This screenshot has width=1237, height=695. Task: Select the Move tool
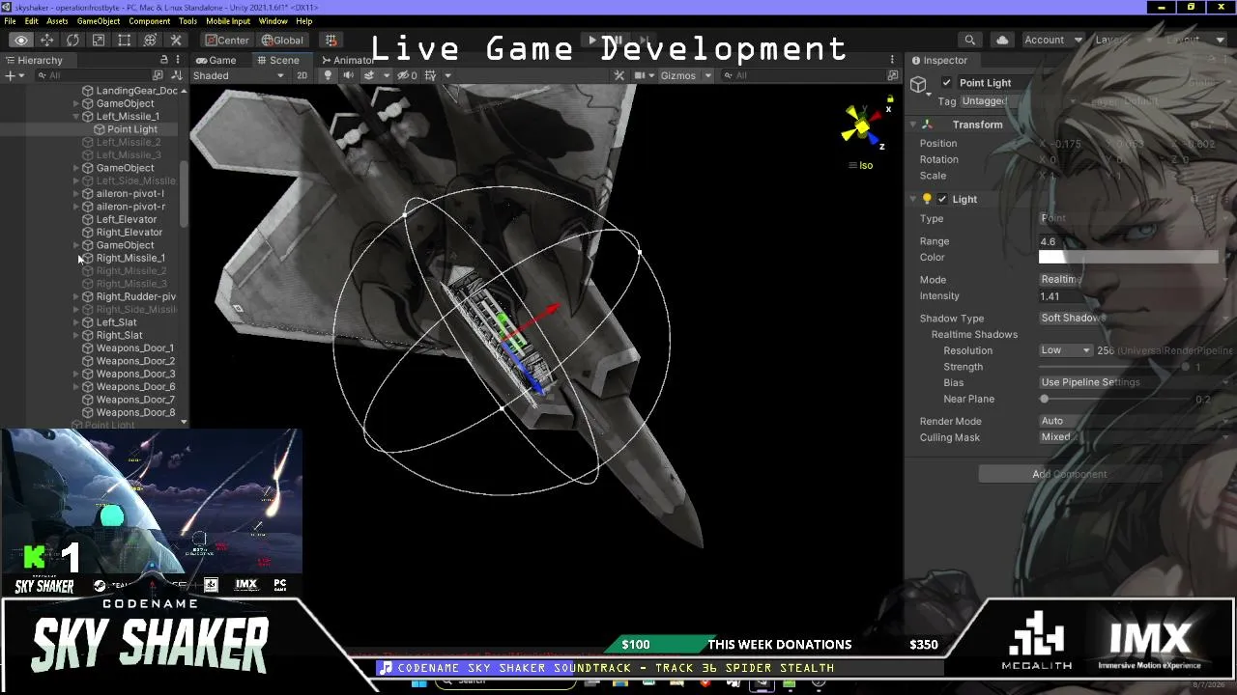[x=46, y=41]
